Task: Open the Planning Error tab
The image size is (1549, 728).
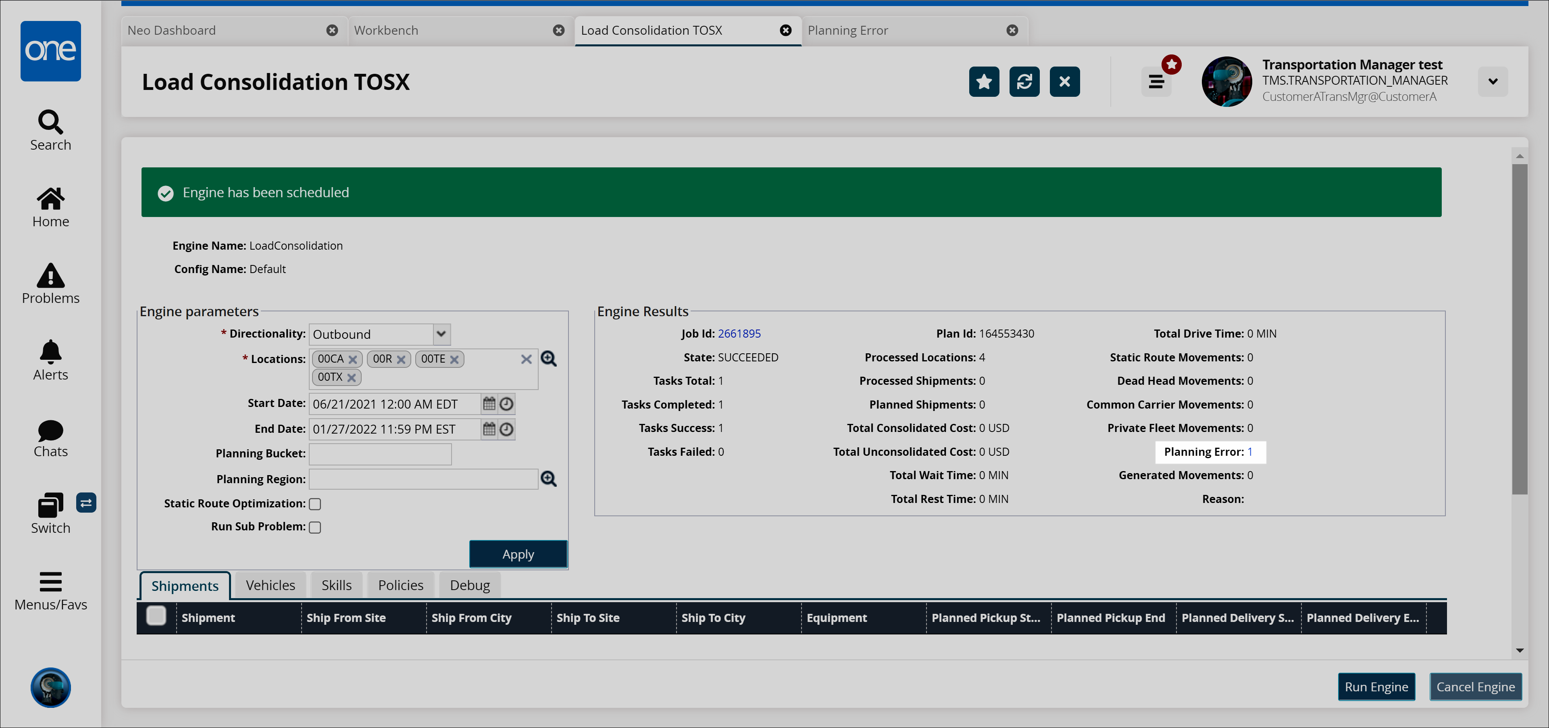Action: [847, 30]
